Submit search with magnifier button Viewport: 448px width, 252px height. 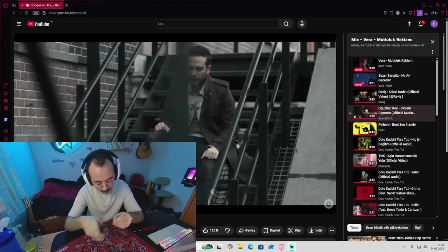click(286, 24)
